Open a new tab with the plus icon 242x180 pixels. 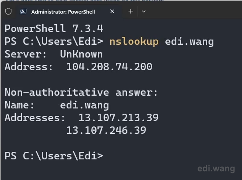tap(131, 11)
